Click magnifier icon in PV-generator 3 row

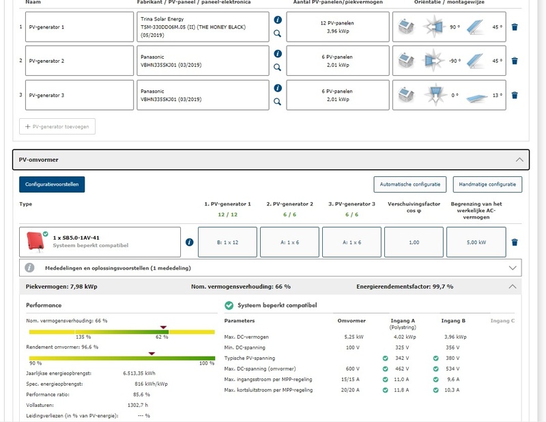(x=277, y=102)
